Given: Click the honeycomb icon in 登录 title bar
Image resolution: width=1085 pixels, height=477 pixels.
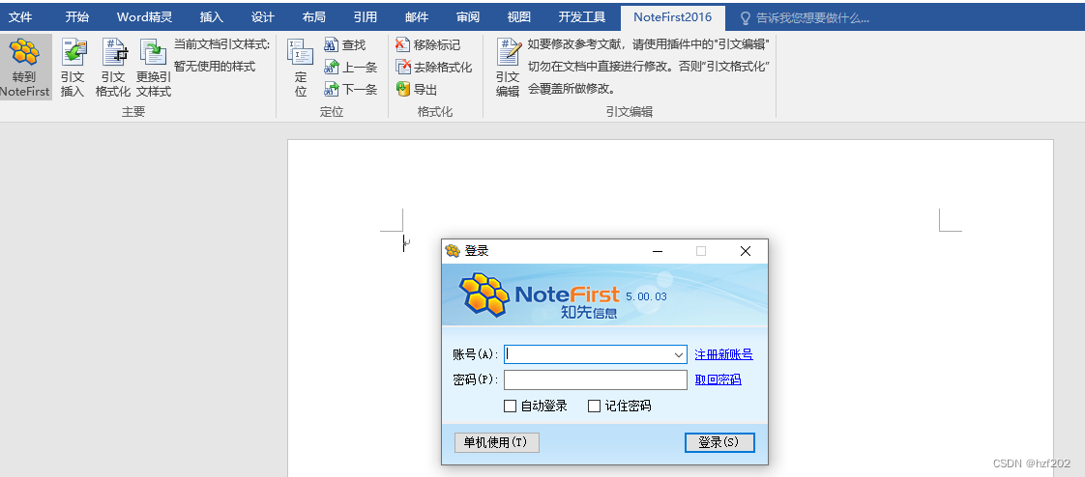Looking at the screenshot, I should click(x=453, y=251).
